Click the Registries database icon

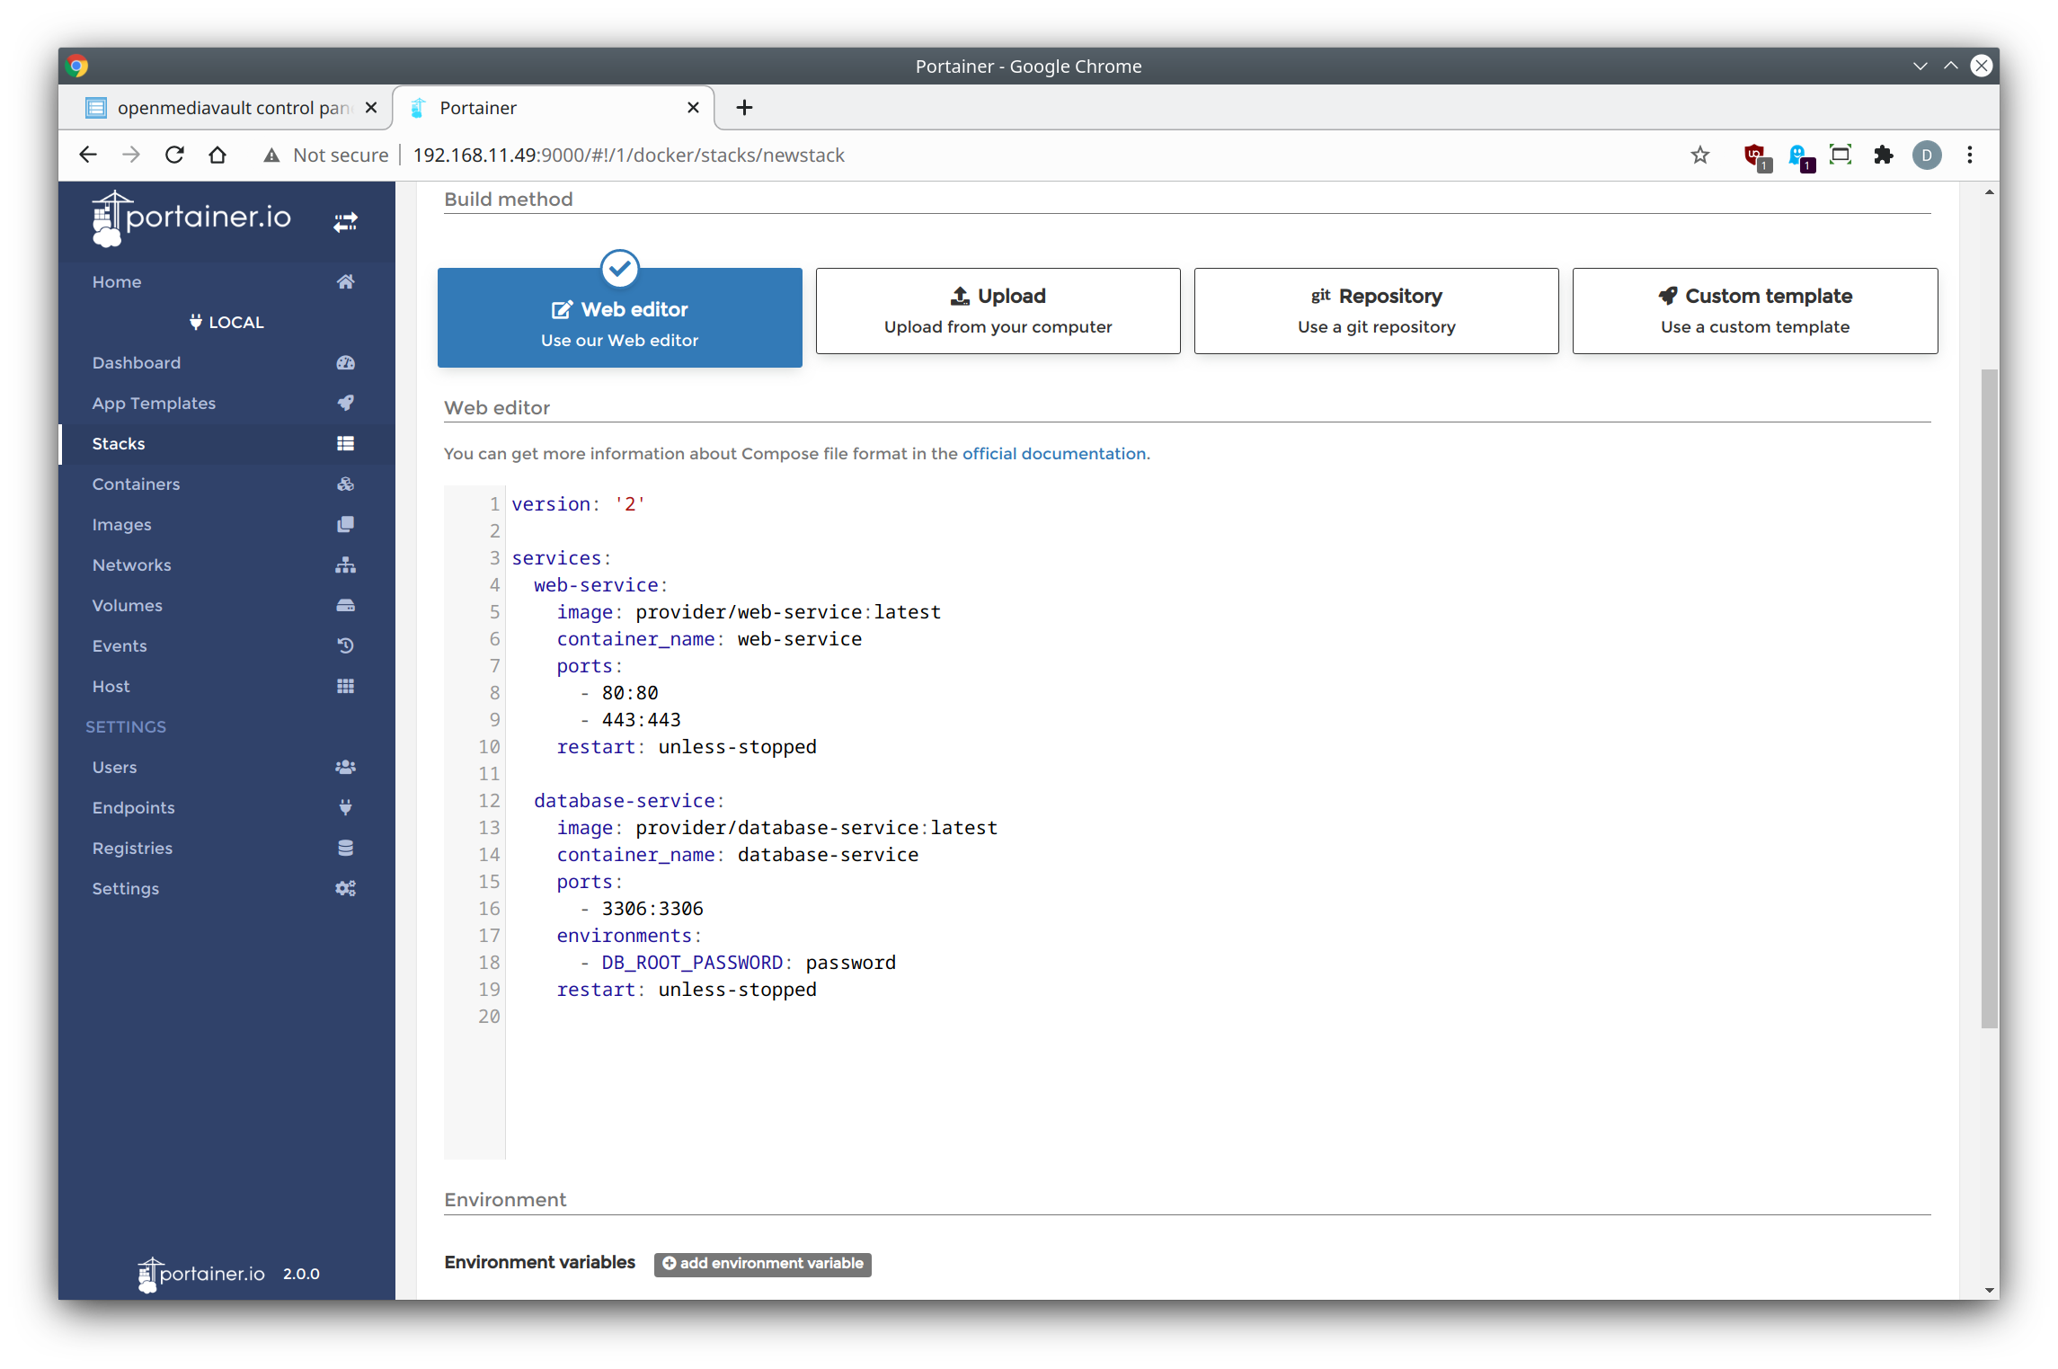click(345, 849)
